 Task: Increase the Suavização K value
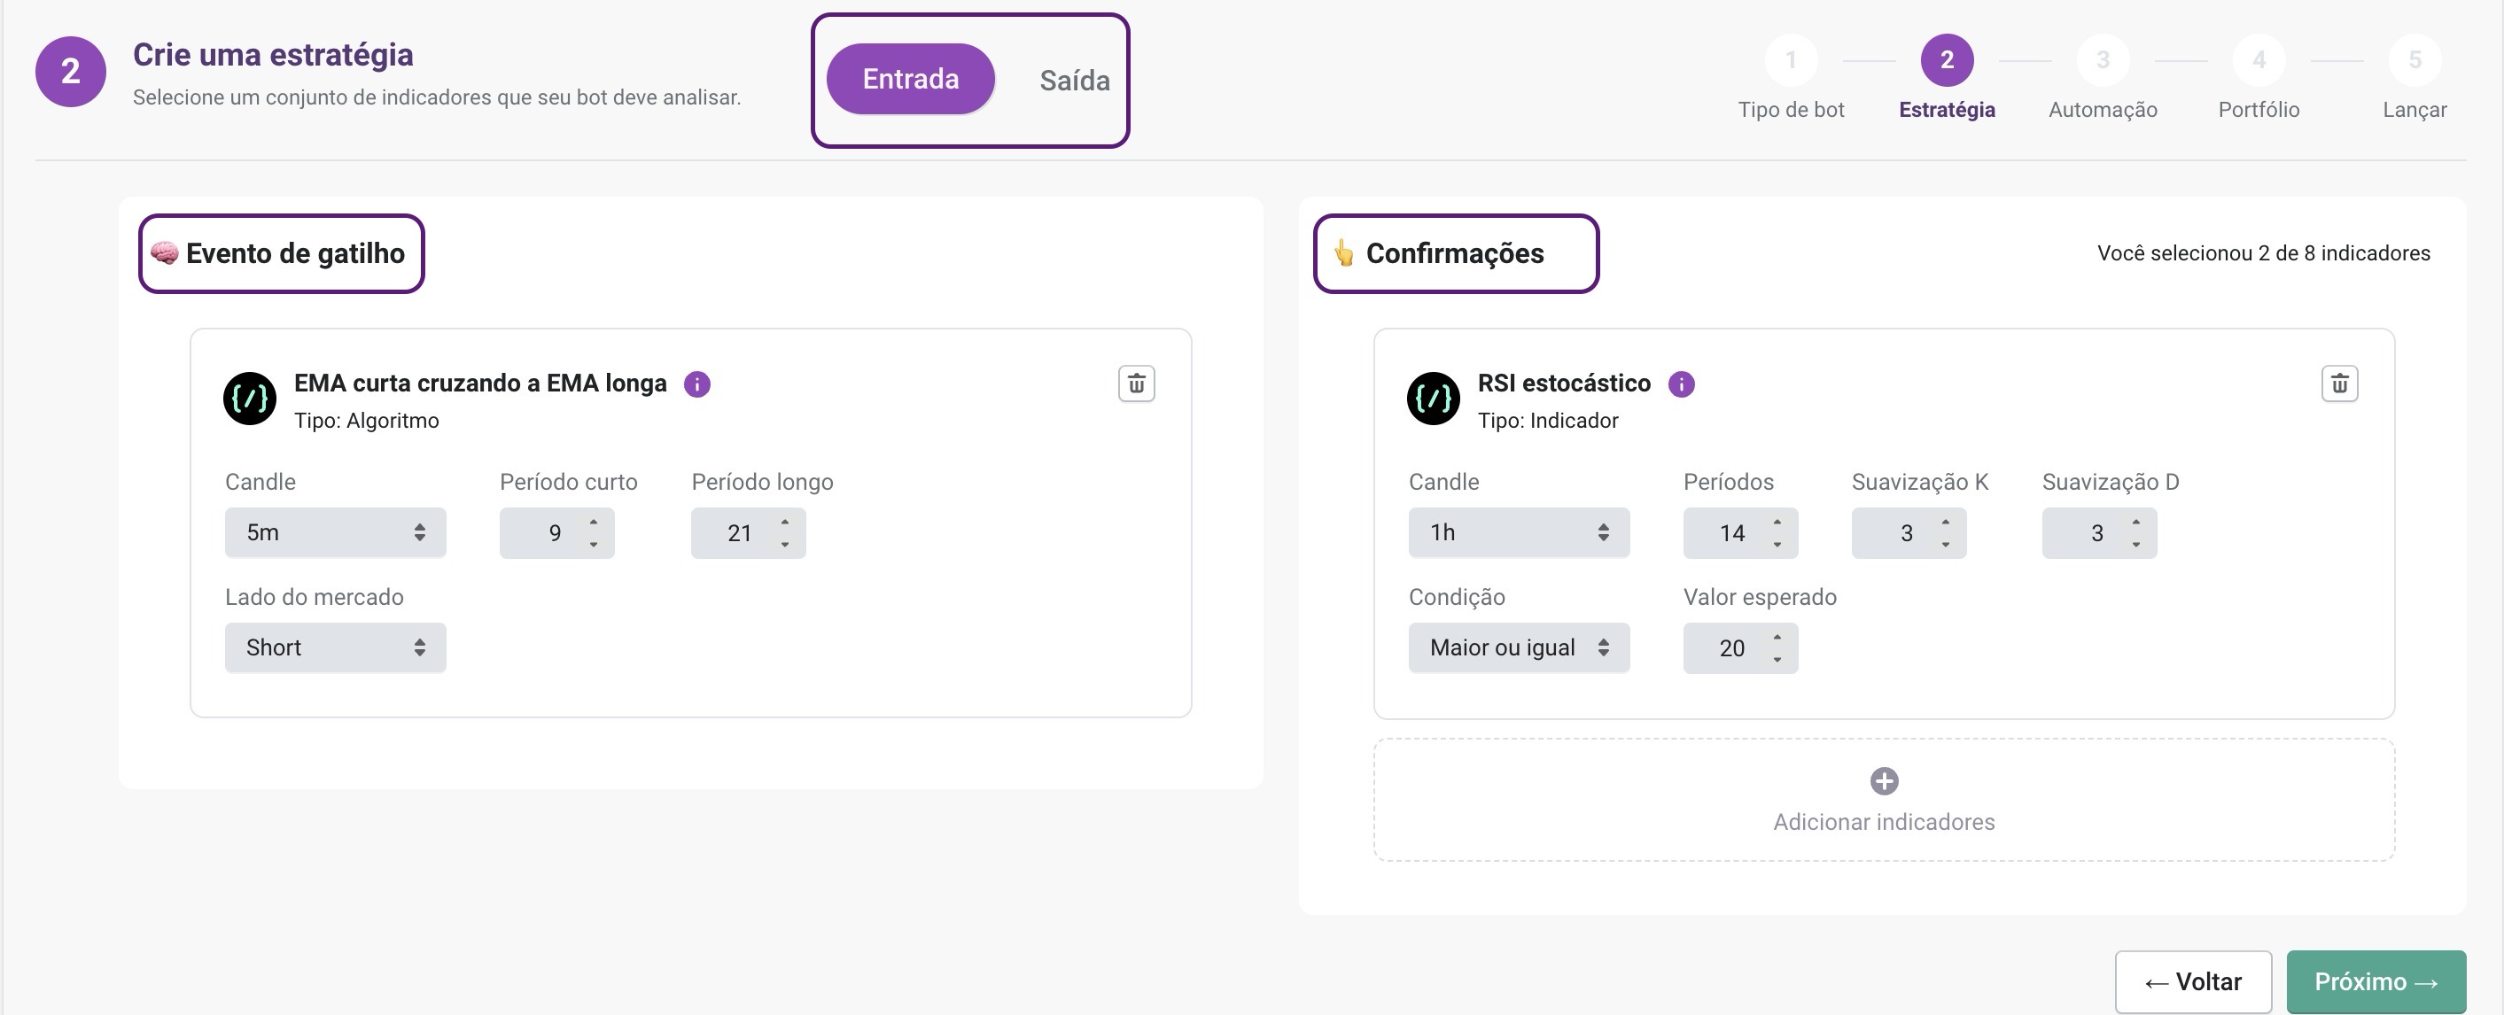click(1945, 523)
